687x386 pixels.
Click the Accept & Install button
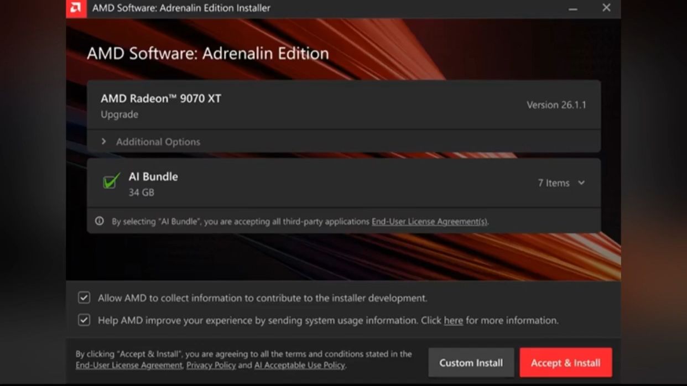point(566,363)
